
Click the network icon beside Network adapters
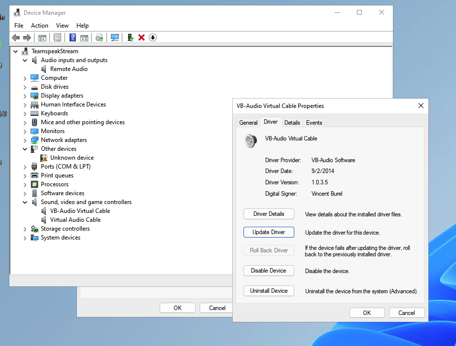35,140
